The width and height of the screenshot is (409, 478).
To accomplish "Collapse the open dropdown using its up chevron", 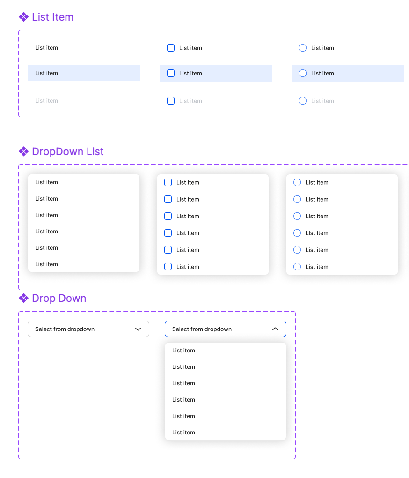I will [275, 329].
